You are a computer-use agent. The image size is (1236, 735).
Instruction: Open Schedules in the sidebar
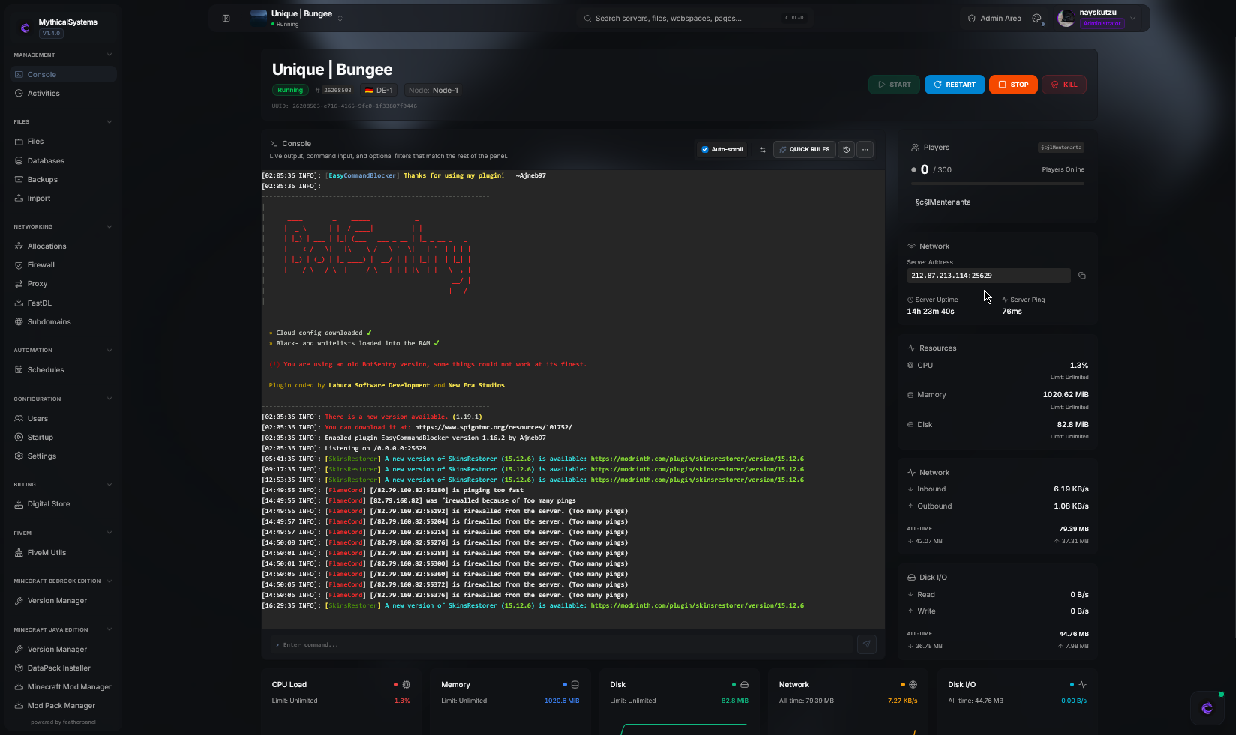pyautogui.click(x=64, y=370)
